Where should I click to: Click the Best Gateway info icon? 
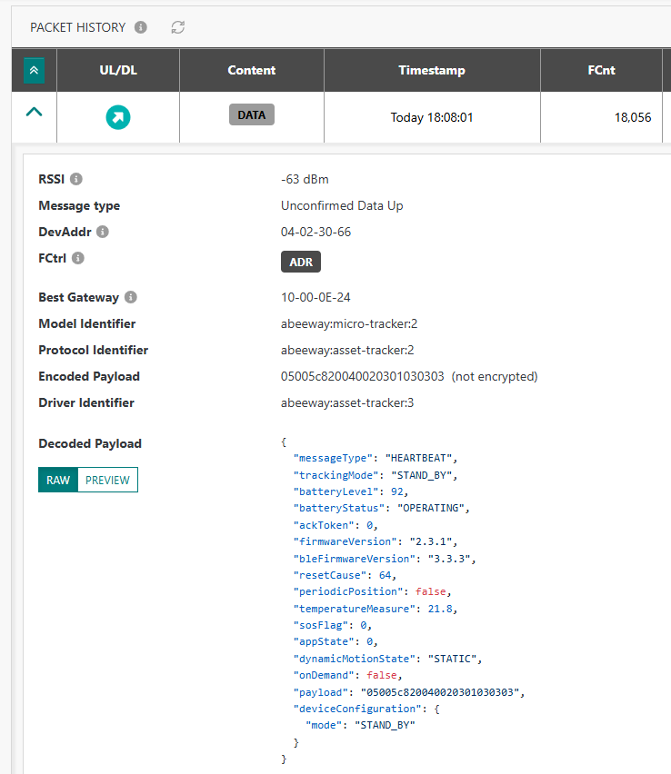coord(131,297)
